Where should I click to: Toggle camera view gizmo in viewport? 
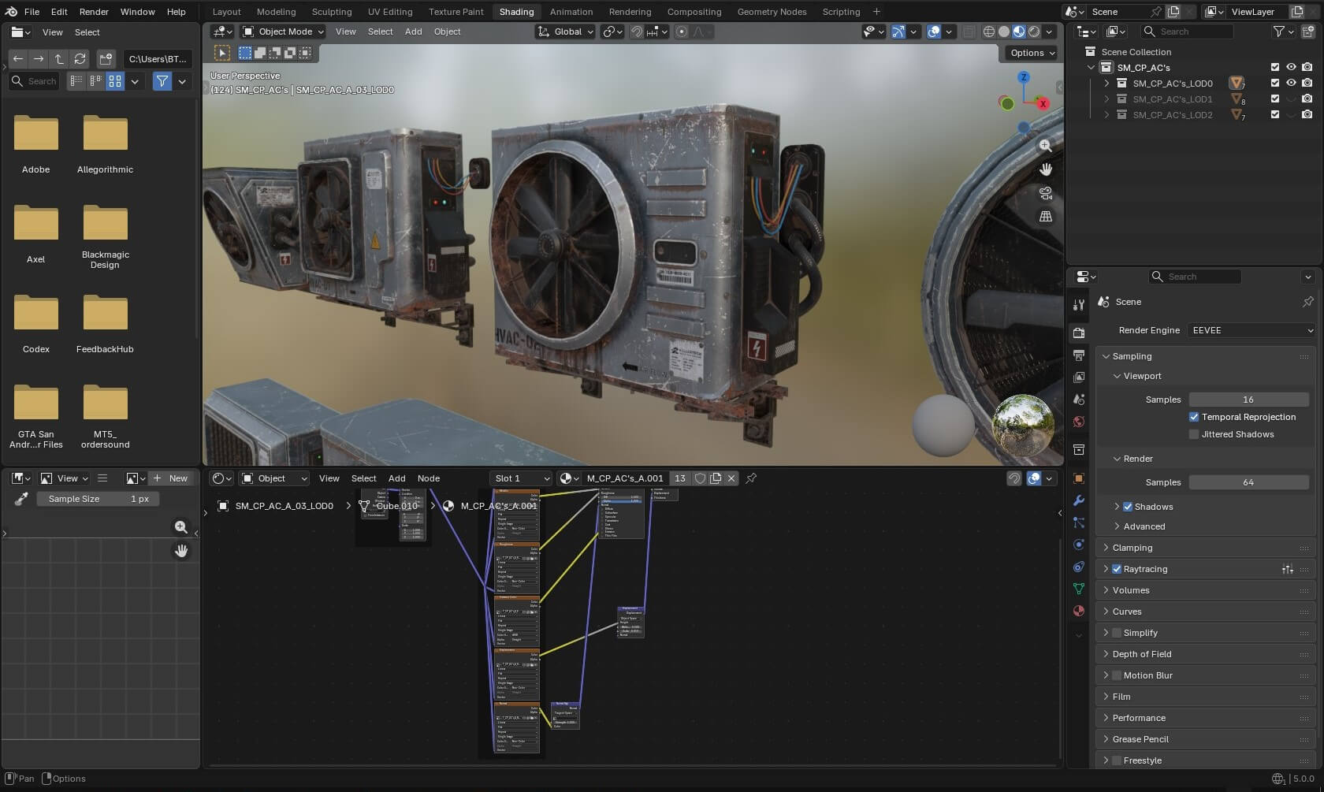pyautogui.click(x=1045, y=193)
